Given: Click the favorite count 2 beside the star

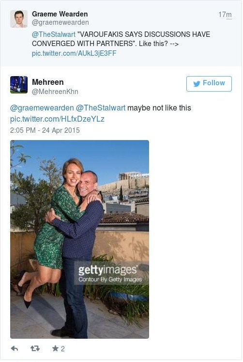Looking at the screenshot, I should click(x=63, y=348).
